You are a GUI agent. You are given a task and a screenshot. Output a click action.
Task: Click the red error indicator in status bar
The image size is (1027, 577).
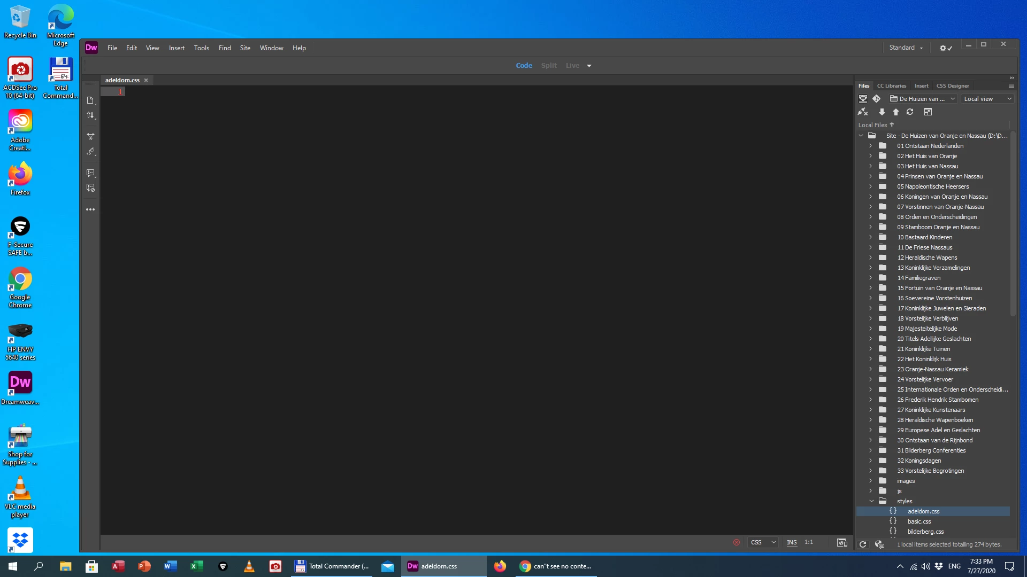pos(737,543)
